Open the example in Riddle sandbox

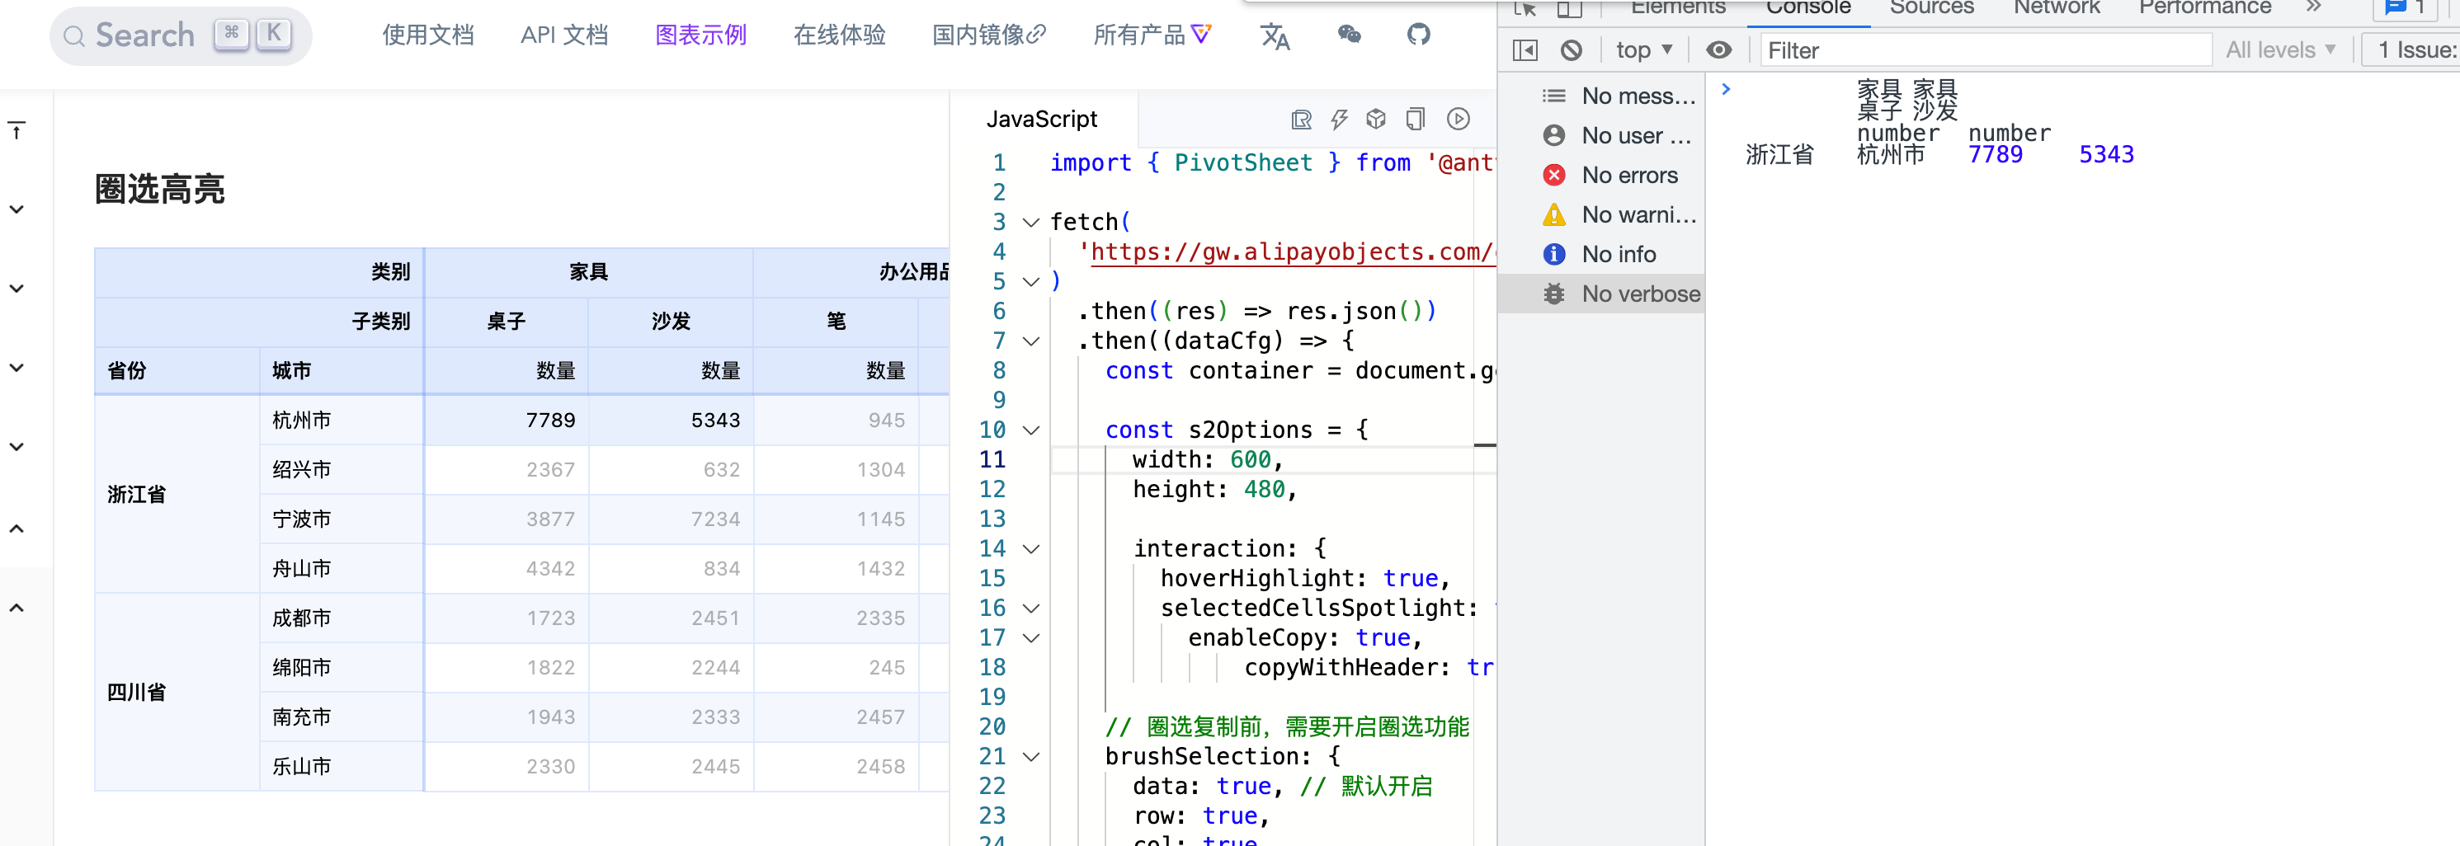pos(1302,120)
